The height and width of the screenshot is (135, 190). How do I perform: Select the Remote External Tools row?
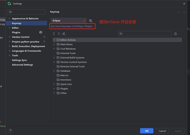117,66
